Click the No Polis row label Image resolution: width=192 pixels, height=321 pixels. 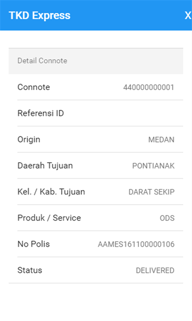tap(34, 244)
